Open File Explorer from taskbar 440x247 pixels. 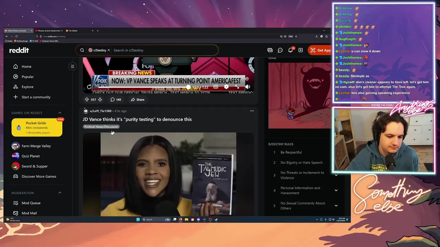pos(186,220)
